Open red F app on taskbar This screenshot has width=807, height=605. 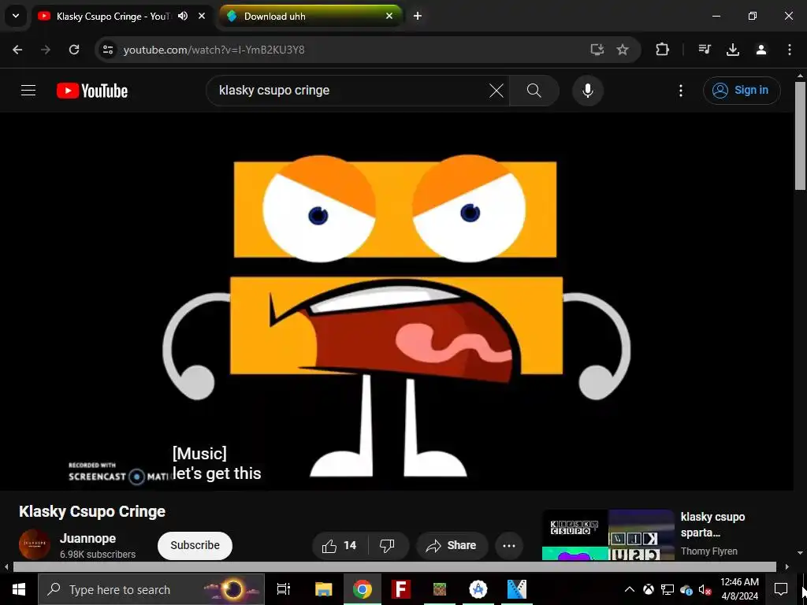click(x=401, y=589)
